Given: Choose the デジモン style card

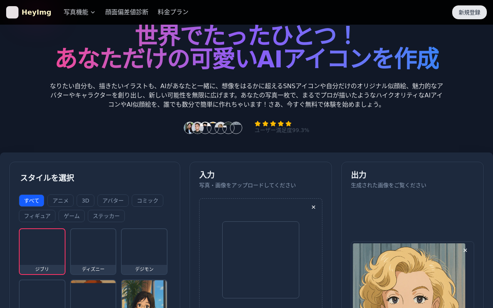Looking at the screenshot, I should click(x=144, y=251).
